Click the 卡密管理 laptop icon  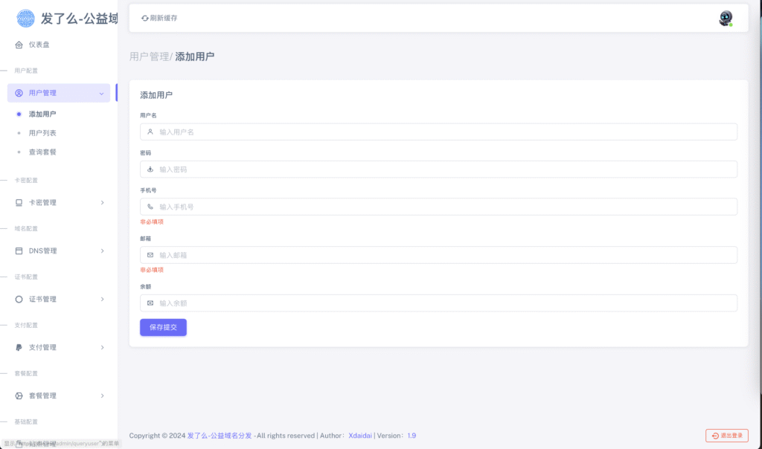[19, 202]
